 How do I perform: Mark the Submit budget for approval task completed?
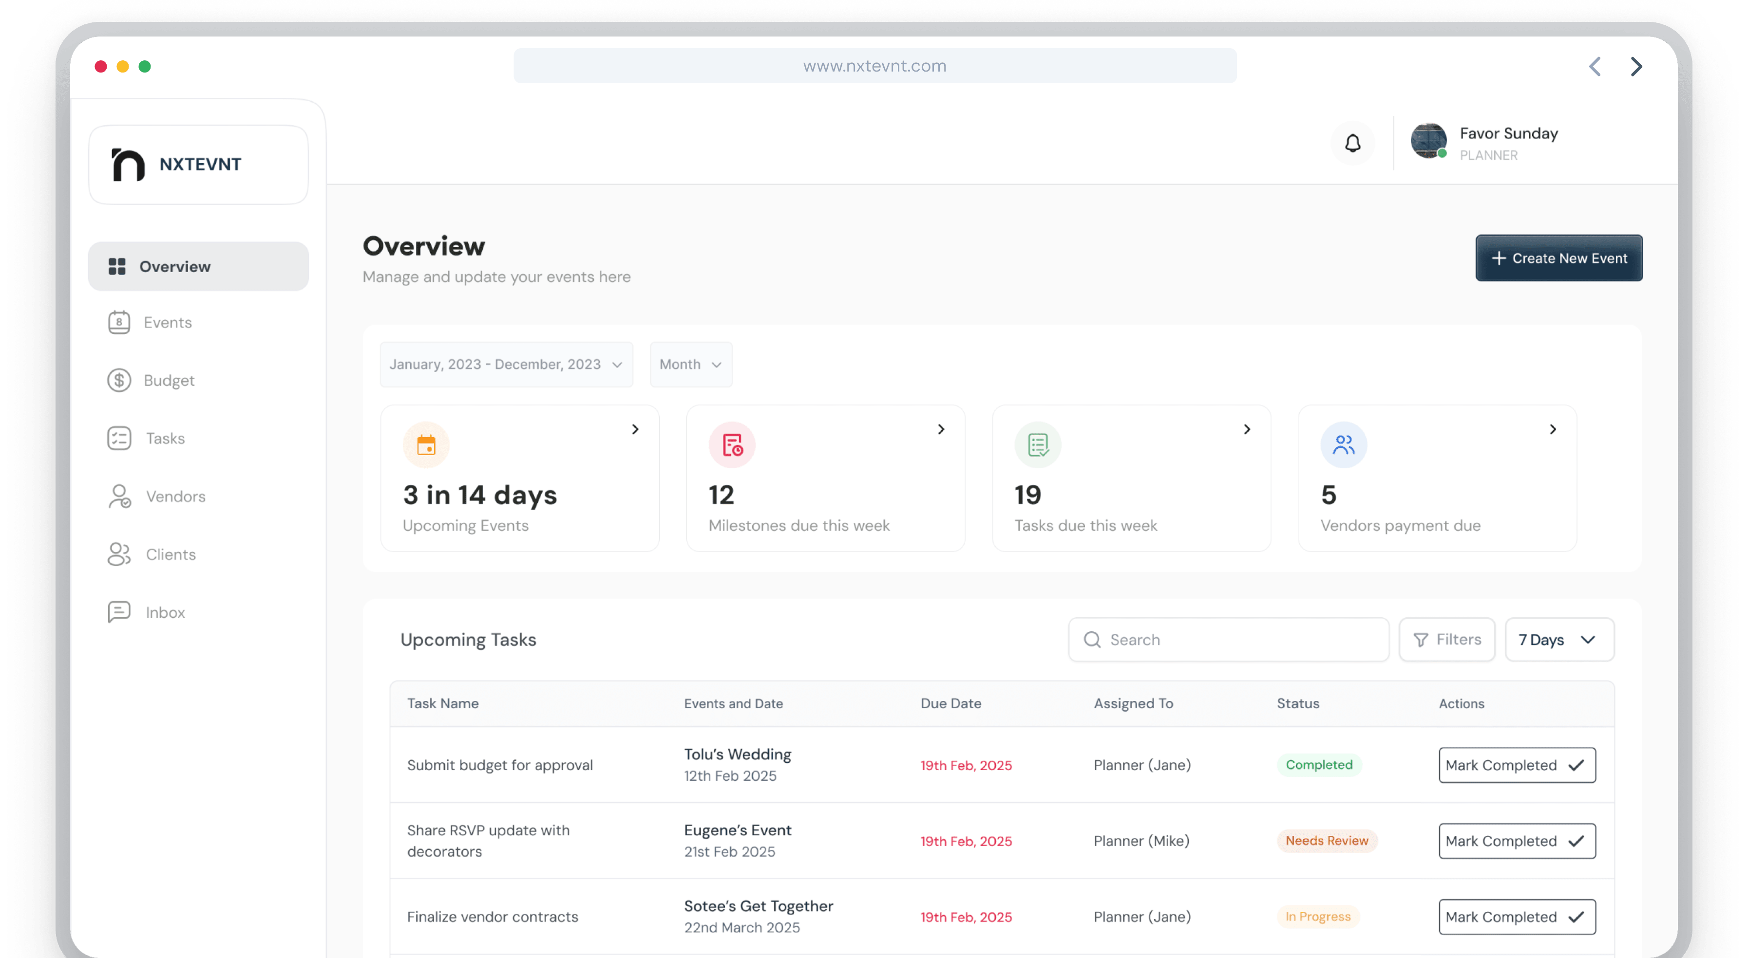[x=1517, y=765]
